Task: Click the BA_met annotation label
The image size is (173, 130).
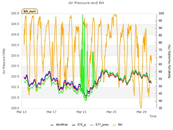Action: tap(30, 11)
